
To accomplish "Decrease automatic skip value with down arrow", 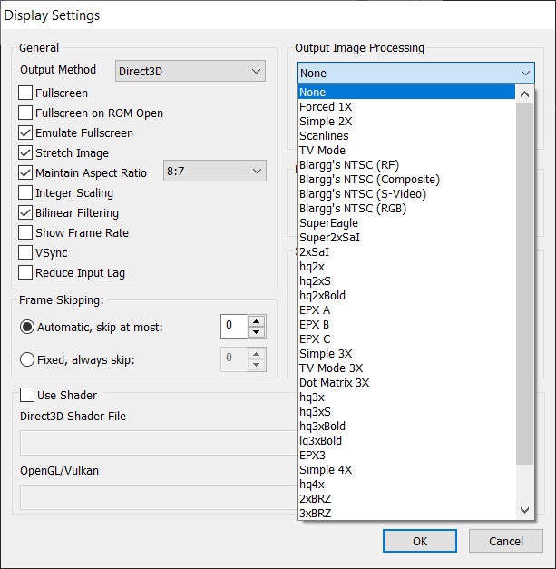I will coord(257,332).
